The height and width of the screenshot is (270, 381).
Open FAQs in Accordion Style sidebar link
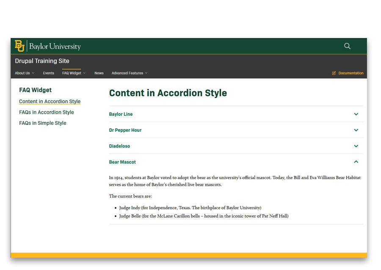click(x=47, y=112)
